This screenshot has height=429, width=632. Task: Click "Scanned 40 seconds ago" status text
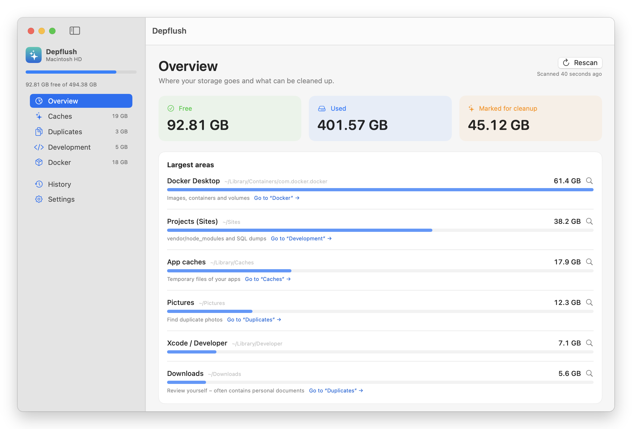coord(569,74)
